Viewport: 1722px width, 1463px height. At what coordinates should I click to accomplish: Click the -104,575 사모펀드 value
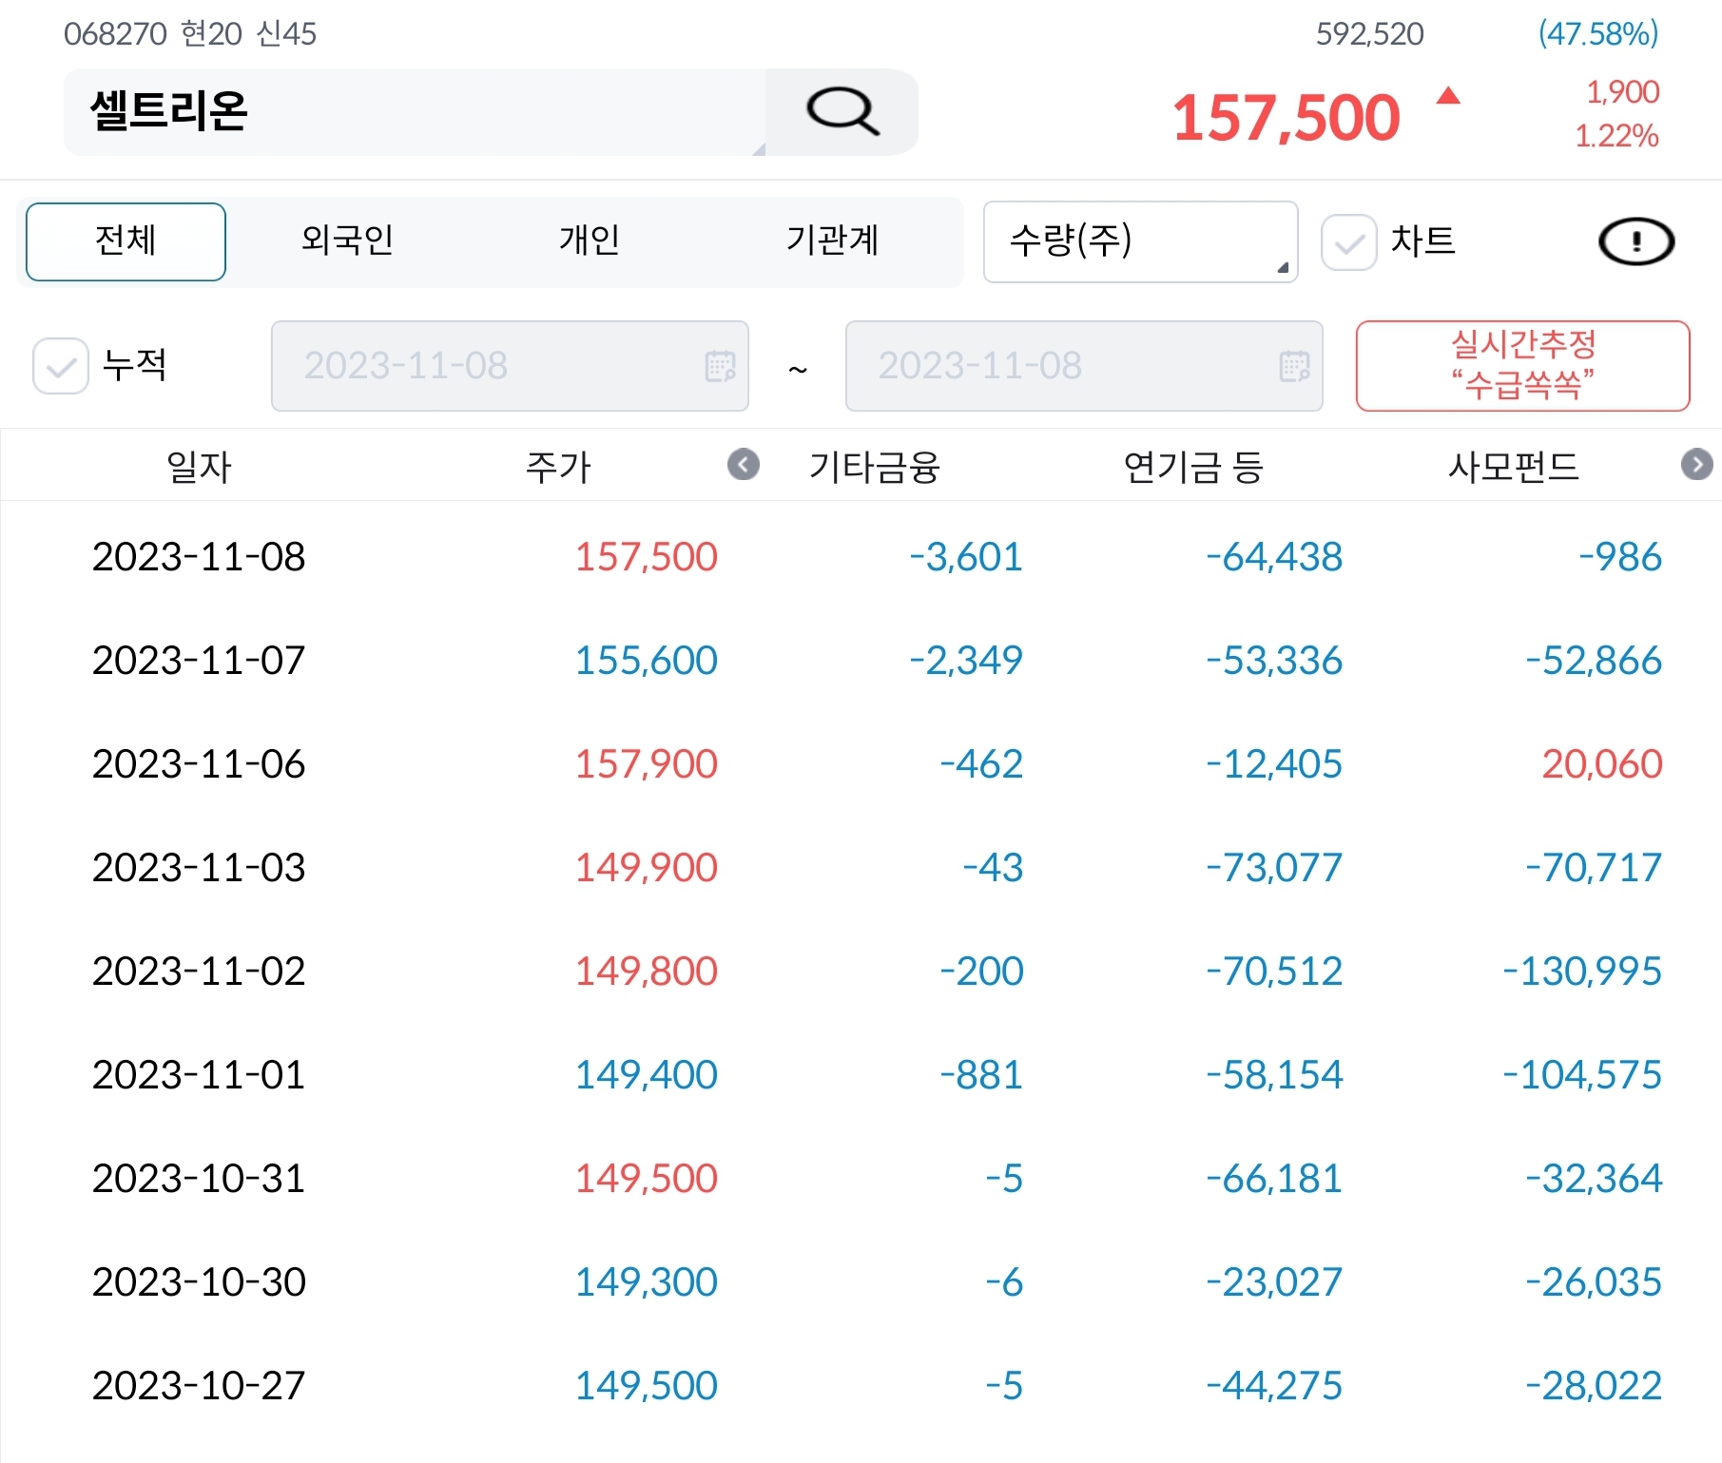(x=1582, y=1075)
